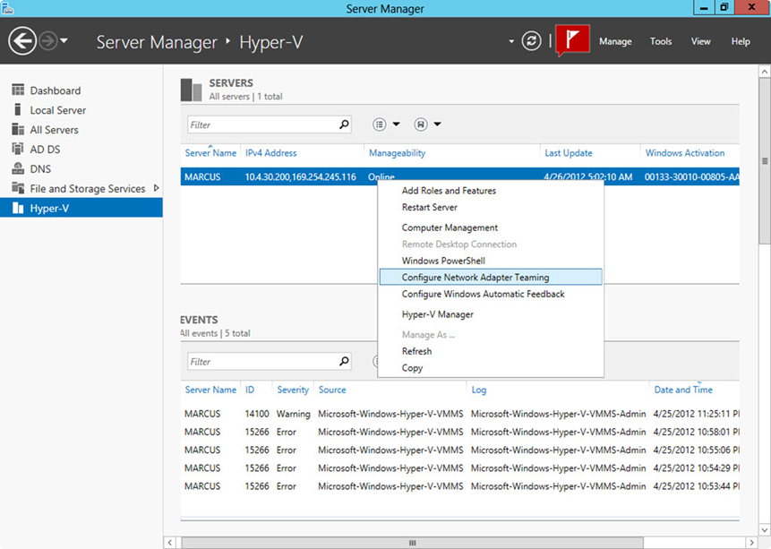Sort servers by Manageability column
The height and width of the screenshot is (549, 771).
[x=398, y=153]
